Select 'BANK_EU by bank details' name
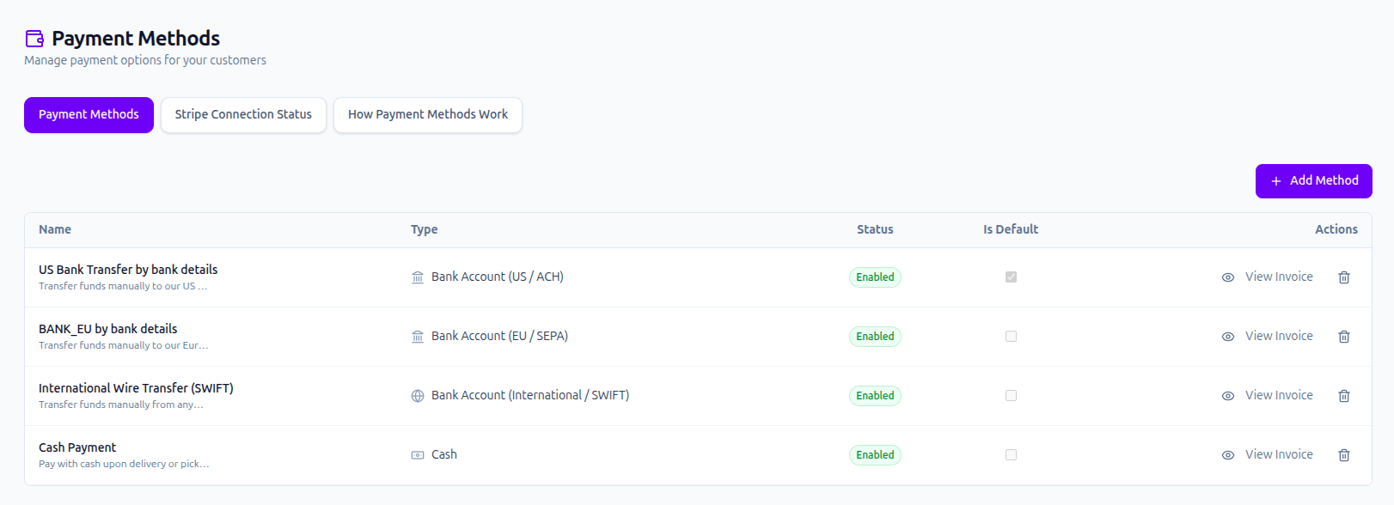Viewport: 1394px width, 505px height. [108, 329]
